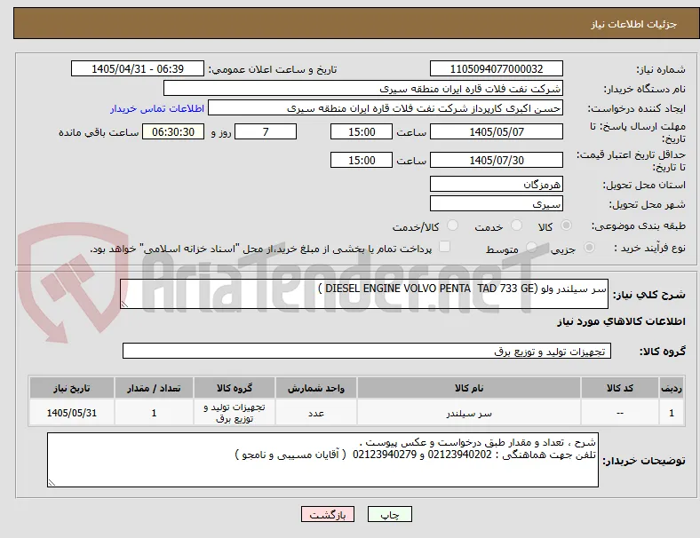The height and width of the screenshot is (538, 700).
Task: Click the توضیحات خریدار label
Action: [x=644, y=461]
